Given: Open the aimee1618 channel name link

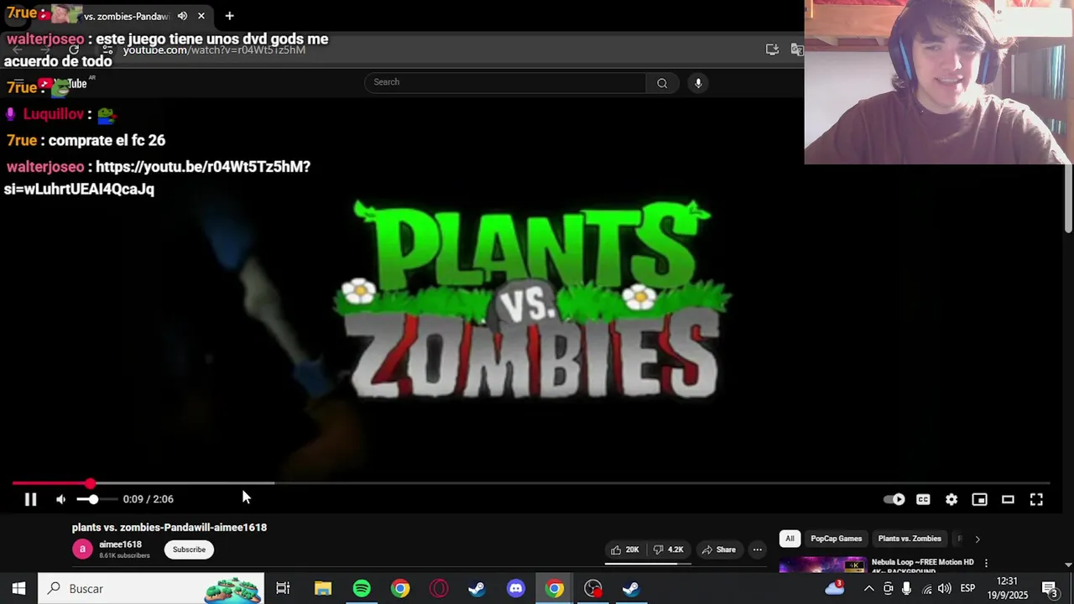Looking at the screenshot, I should coord(120,544).
